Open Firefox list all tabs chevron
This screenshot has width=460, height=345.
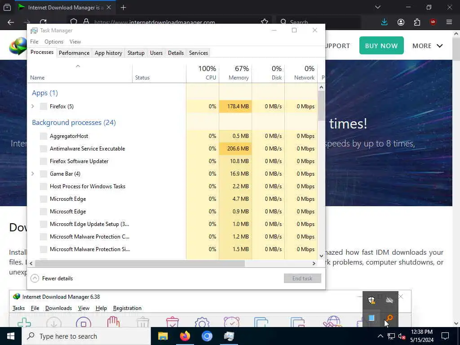[x=378, y=7]
